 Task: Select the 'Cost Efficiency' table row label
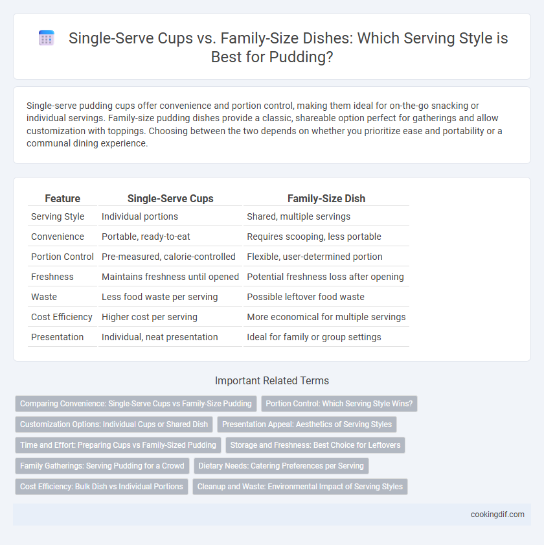tap(62, 317)
